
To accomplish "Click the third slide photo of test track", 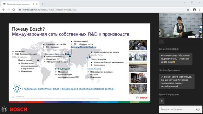I will (x=138, y=67).
